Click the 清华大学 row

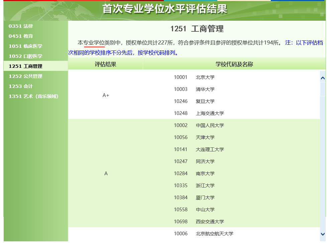click(231, 89)
